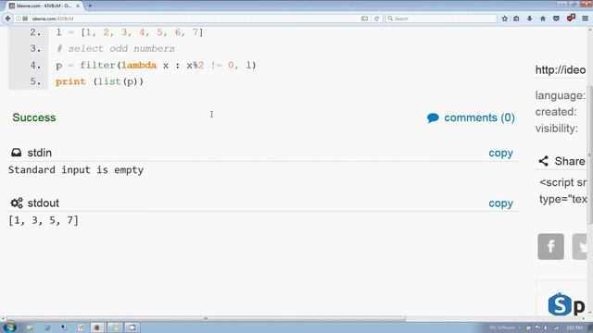Click the taskbar clock

point(574,327)
